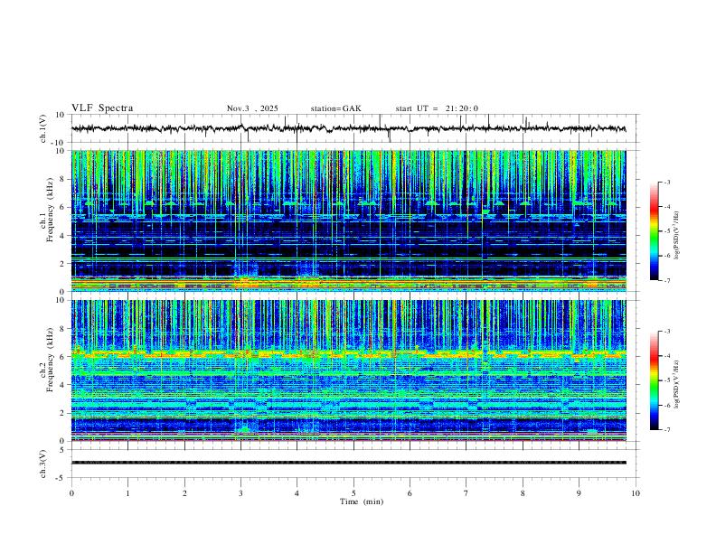Click the ch.3 black signal band
The image size is (716, 553).
click(x=348, y=463)
